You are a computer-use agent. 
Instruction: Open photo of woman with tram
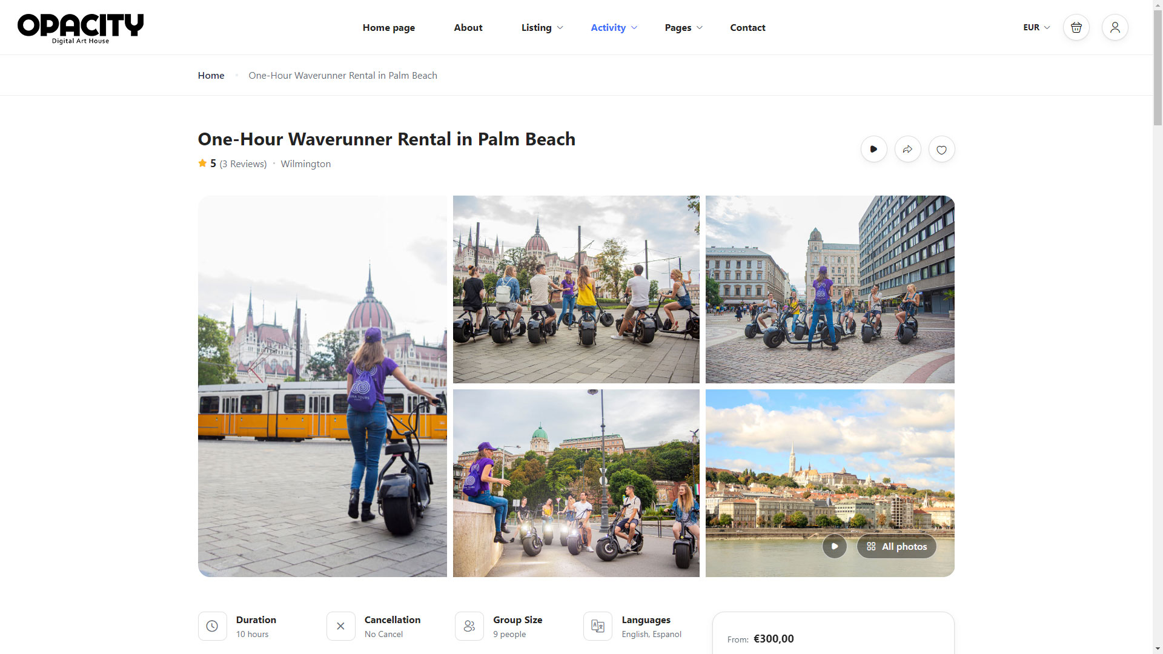tap(322, 386)
